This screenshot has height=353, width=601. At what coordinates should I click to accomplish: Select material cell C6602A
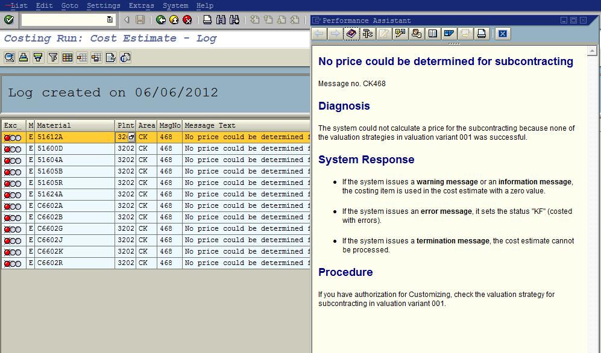pyautogui.click(x=75, y=206)
